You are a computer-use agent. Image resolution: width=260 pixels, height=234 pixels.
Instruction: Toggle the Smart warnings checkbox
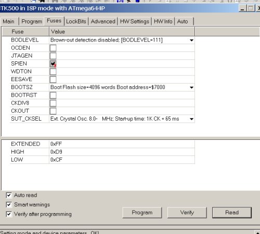pos(9,205)
